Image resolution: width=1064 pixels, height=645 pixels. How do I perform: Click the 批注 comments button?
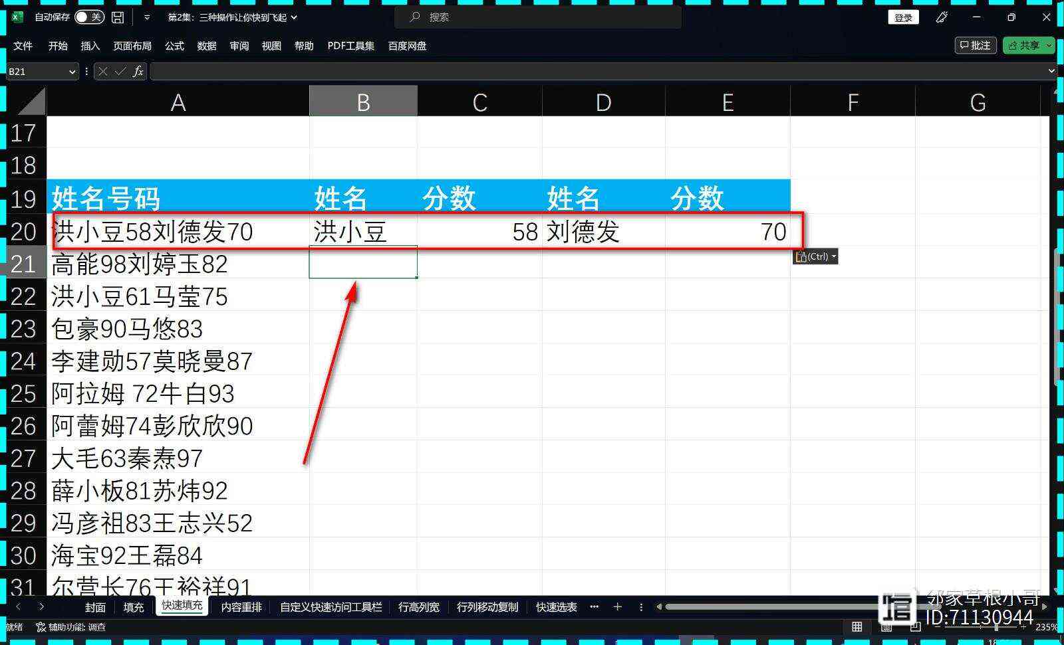pos(976,45)
